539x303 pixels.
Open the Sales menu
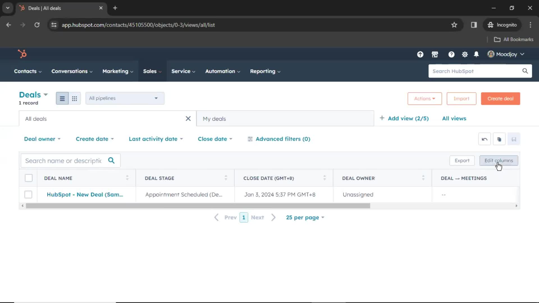pos(150,71)
